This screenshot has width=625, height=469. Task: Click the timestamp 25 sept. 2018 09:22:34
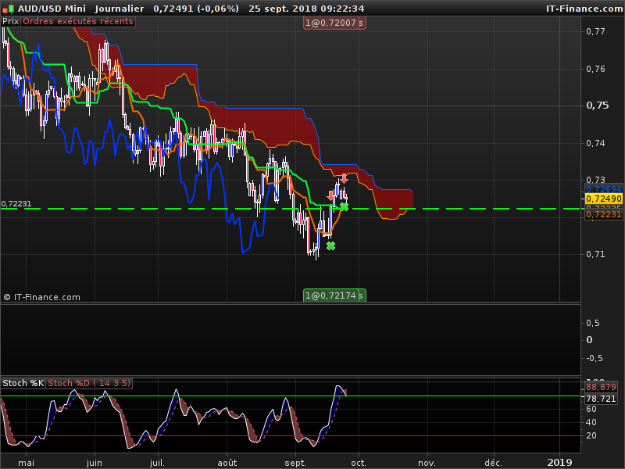[306, 9]
